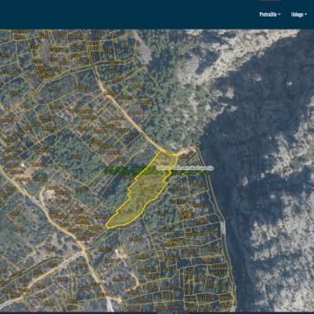Click the caret arrow beside Usluge
The height and width of the screenshot is (314, 314).
pyautogui.click(x=305, y=15)
